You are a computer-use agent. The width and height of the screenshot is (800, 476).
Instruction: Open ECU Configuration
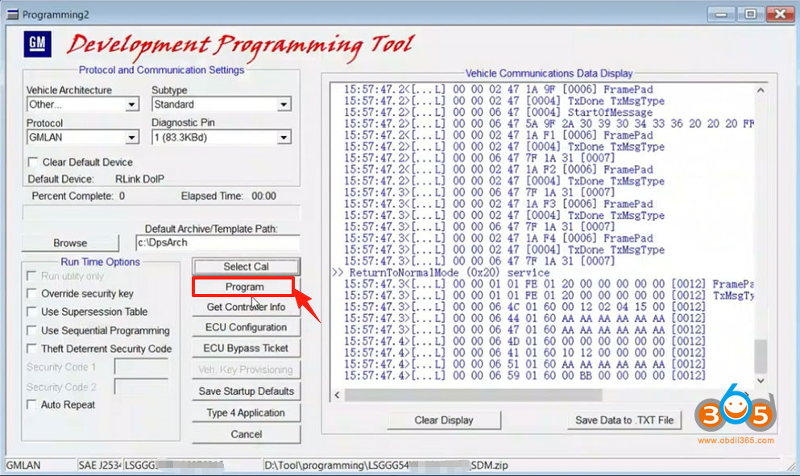246,328
